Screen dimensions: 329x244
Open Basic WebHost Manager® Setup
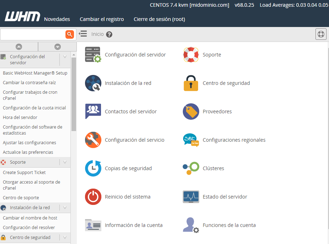pyautogui.click(x=35, y=73)
